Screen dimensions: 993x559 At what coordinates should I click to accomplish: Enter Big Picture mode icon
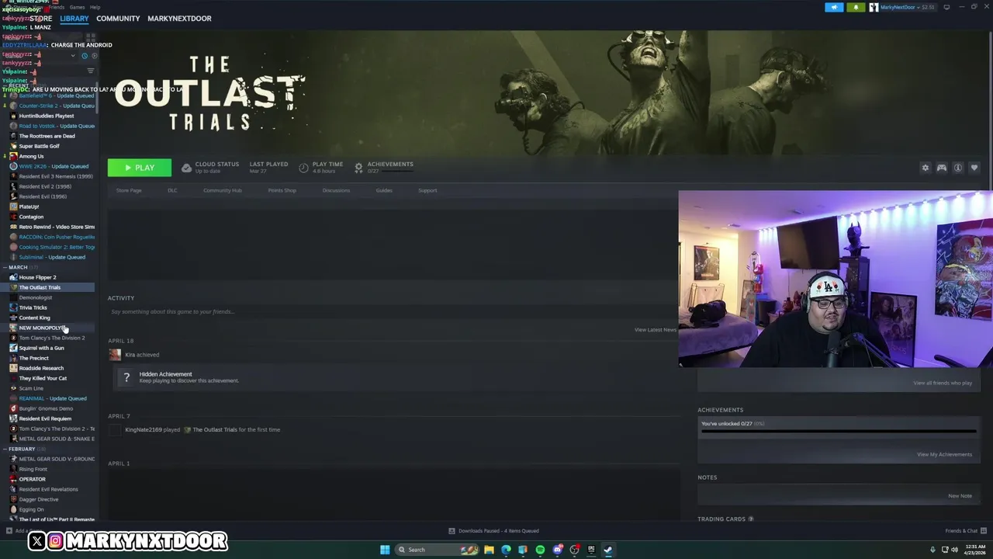coord(946,7)
